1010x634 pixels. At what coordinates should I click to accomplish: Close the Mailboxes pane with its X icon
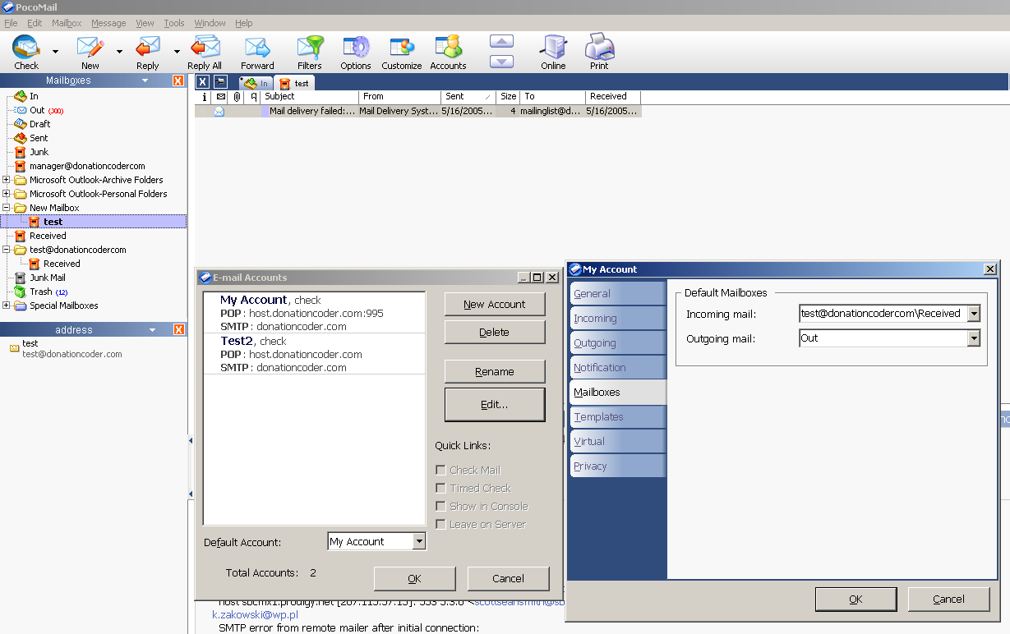click(x=178, y=80)
